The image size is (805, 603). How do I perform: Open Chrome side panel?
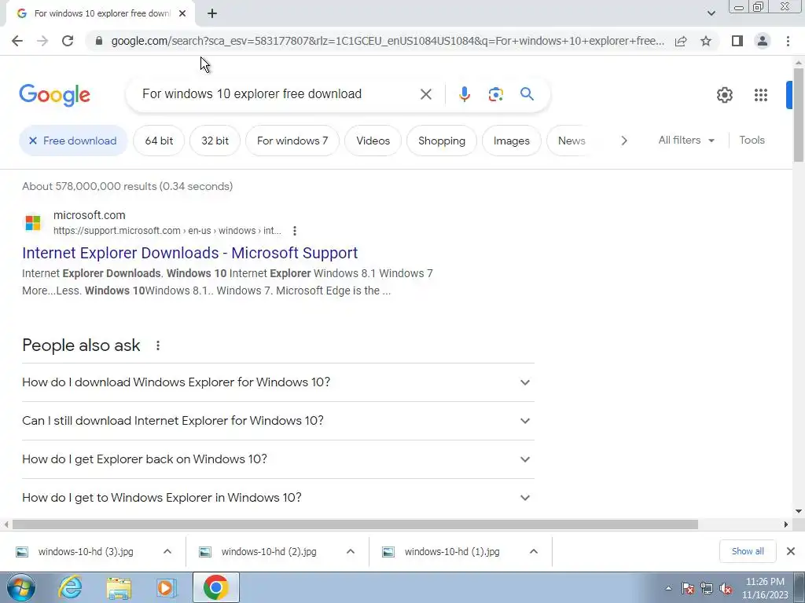click(737, 41)
